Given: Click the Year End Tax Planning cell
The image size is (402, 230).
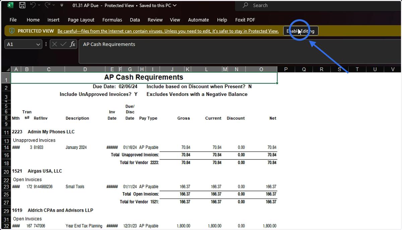Looking at the screenshot, I should [84, 226].
